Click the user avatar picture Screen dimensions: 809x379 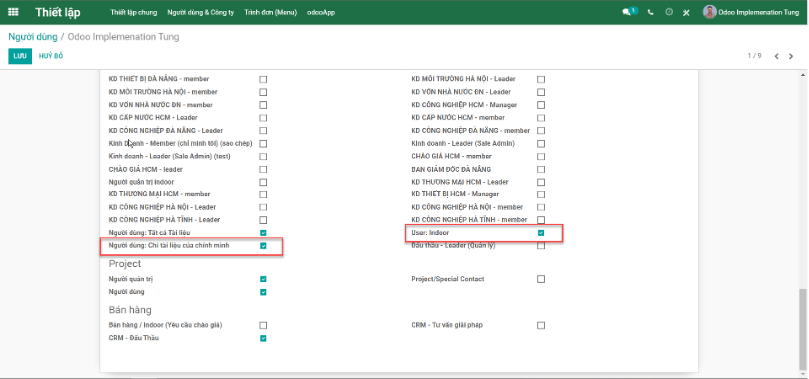[710, 12]
